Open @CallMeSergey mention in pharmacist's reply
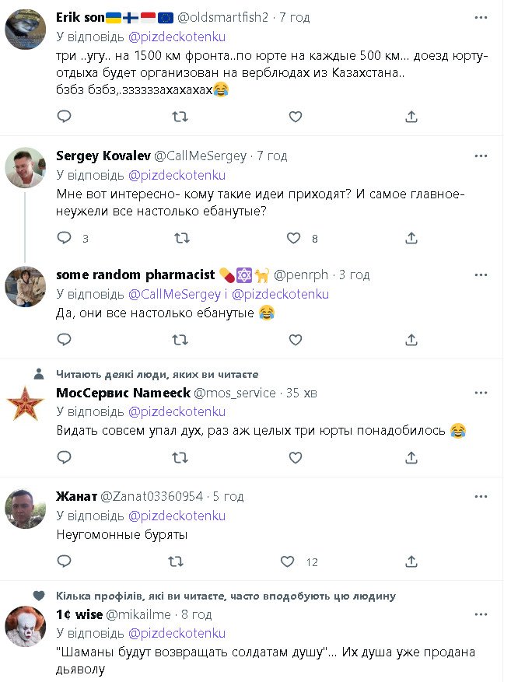 tap(172, 294)
